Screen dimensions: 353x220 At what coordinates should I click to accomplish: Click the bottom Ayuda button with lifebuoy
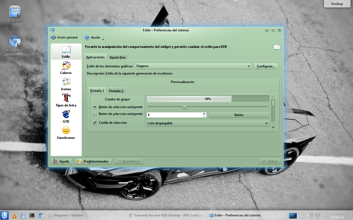tap(61, 161)
